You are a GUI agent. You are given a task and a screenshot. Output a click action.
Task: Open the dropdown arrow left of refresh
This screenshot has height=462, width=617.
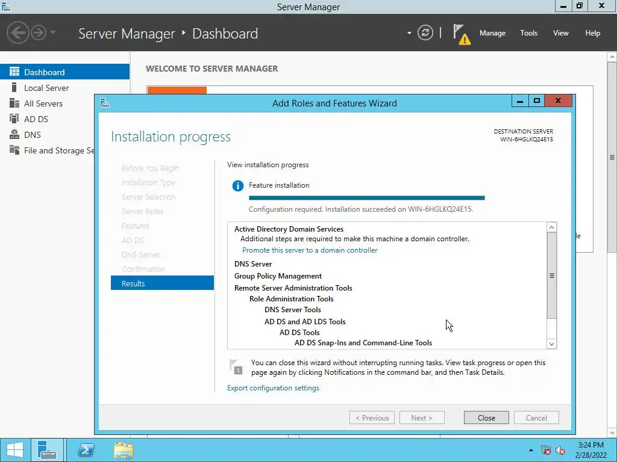409,33
